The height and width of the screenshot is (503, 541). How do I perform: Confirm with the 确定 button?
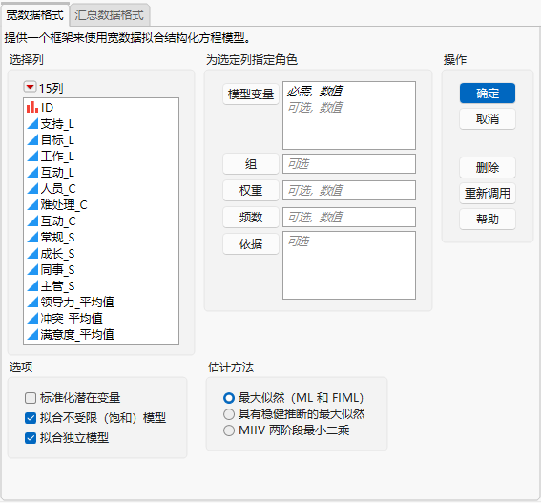pyautogui.click(x=488, y=94)
